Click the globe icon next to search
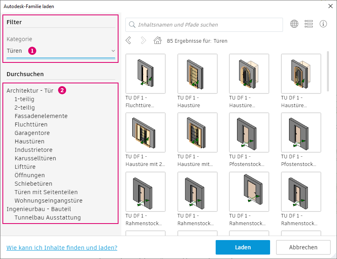The image size is (337, 259). (x=294, y=24)
